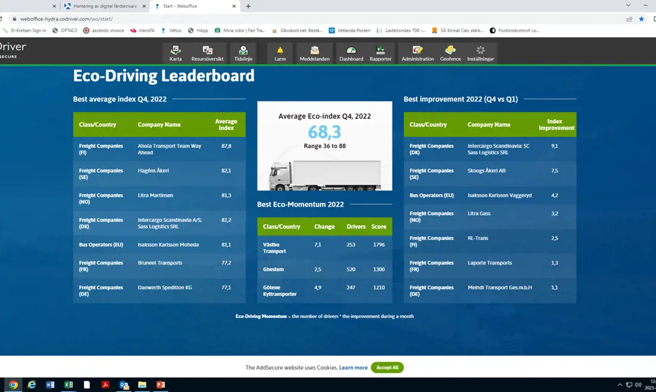This screenshot has height=392, width=656.
Task: Open Outlook from the taskbar
Action: [124, 385]
